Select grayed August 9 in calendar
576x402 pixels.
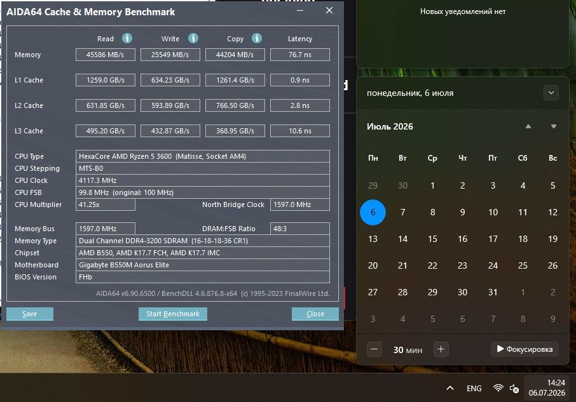click(x=552, y=319)
